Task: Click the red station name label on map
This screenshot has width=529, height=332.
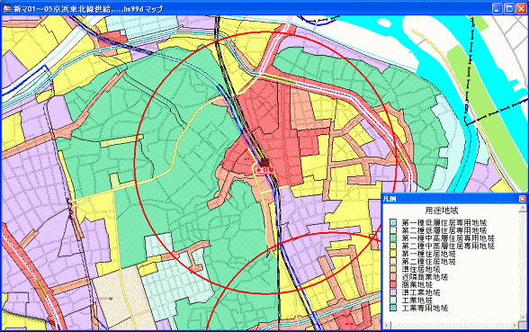Action: [264, 170]
